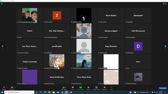
Task: Open Microsoft Store from taskbar
Action: pyautogui.click(x=54, y=92)
